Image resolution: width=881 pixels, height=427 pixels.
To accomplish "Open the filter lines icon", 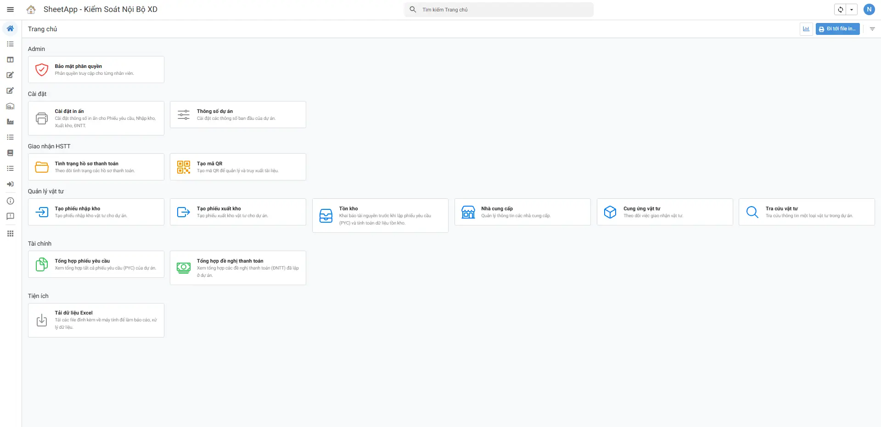I will click(872, 29).
